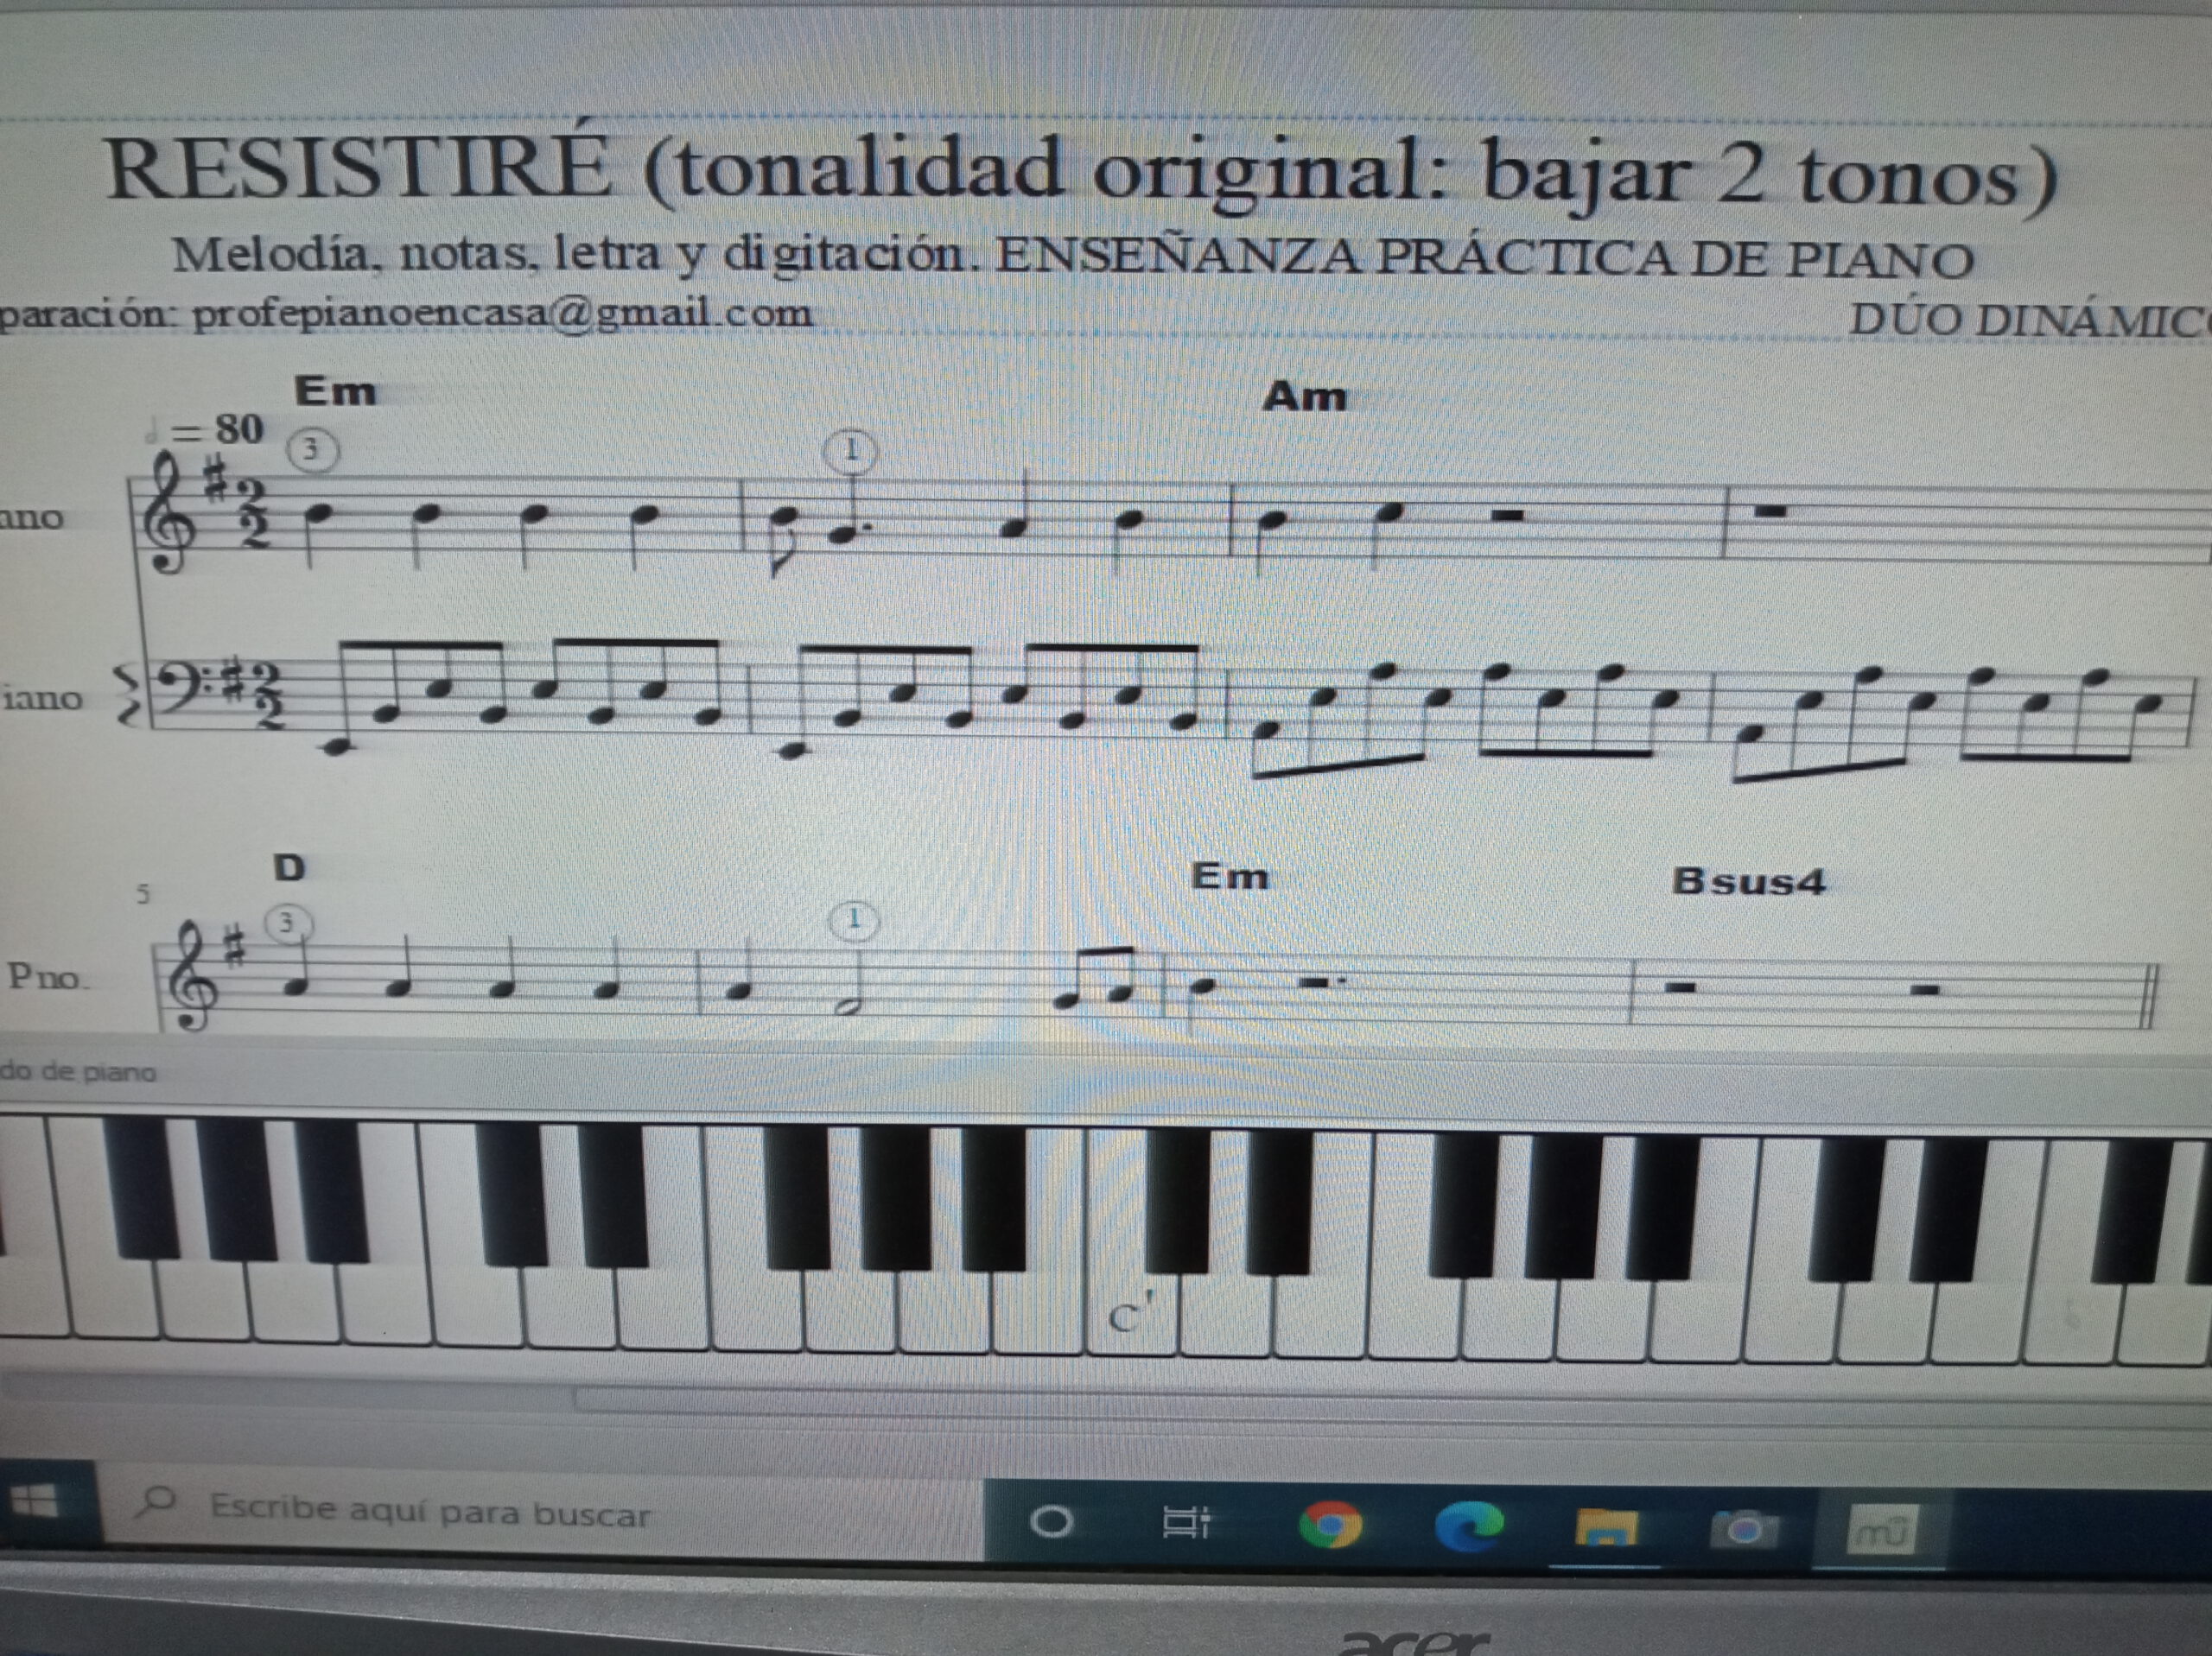The height and width of the screenshot is (1656, 2212).
Task: Launch Google Chrome from the taskbar
Action: tap(1329, 1526)
